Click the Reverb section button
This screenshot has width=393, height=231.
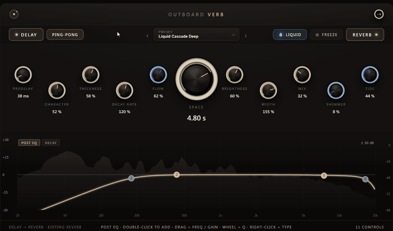[x=365, y=35]
